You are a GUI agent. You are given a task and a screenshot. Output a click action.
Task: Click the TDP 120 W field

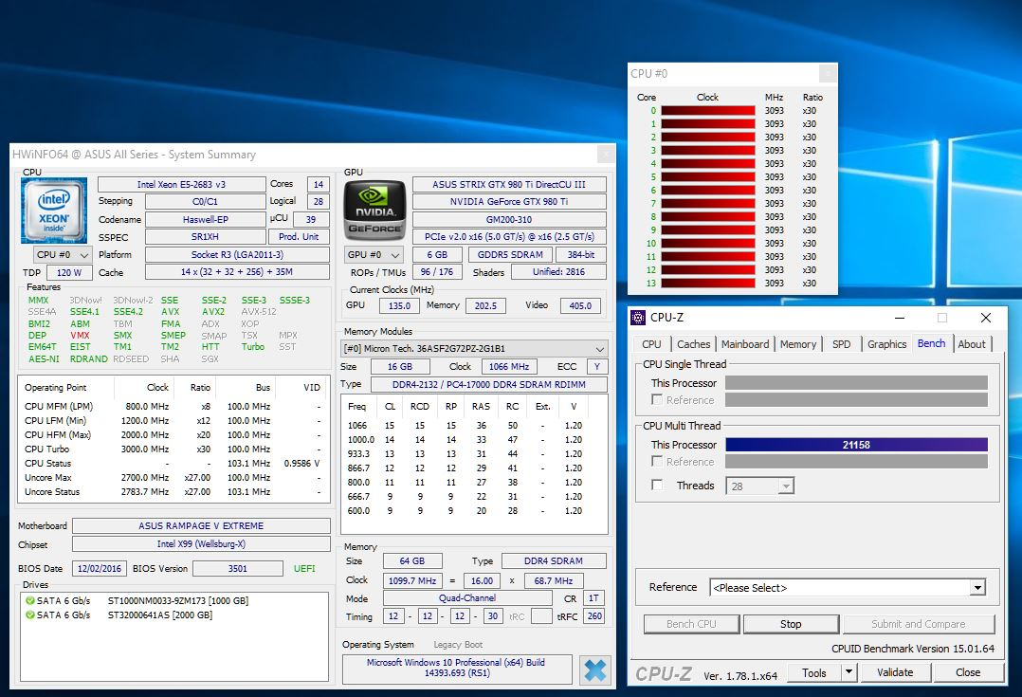click(68, 272)
